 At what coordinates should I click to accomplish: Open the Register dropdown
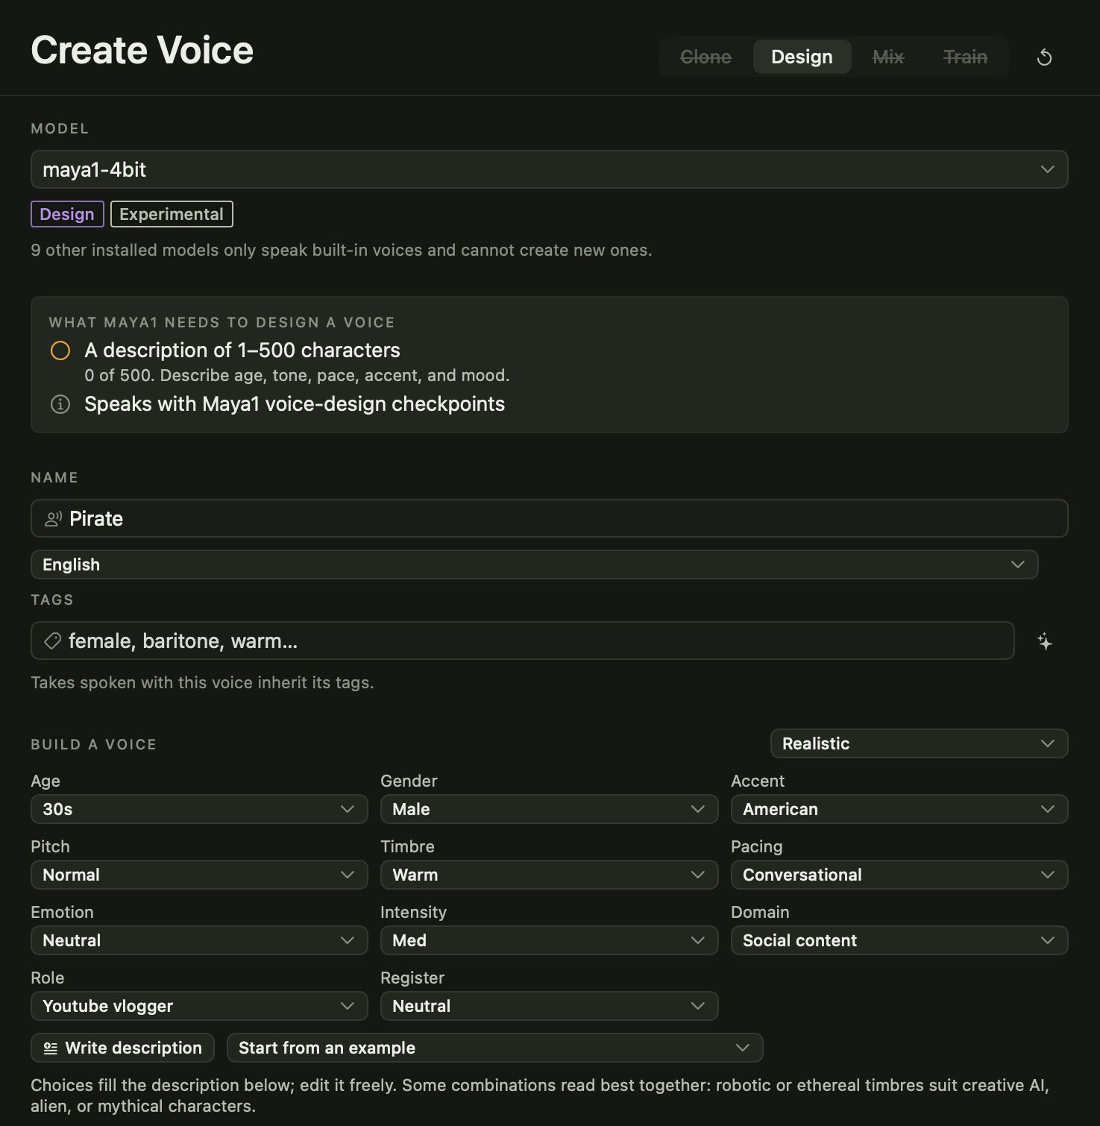[549, 1006]
